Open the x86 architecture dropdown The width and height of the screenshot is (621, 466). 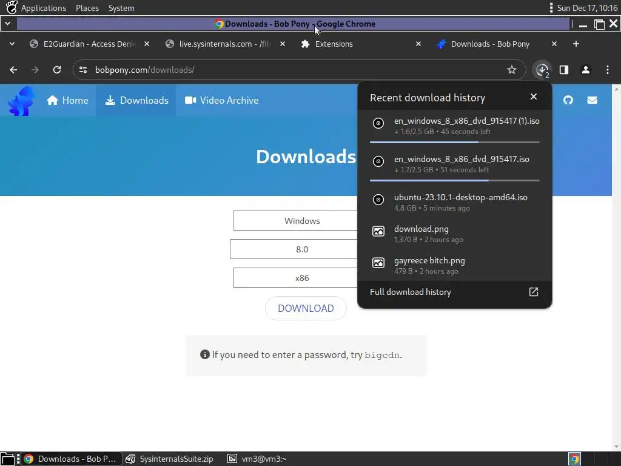[295, 278]
